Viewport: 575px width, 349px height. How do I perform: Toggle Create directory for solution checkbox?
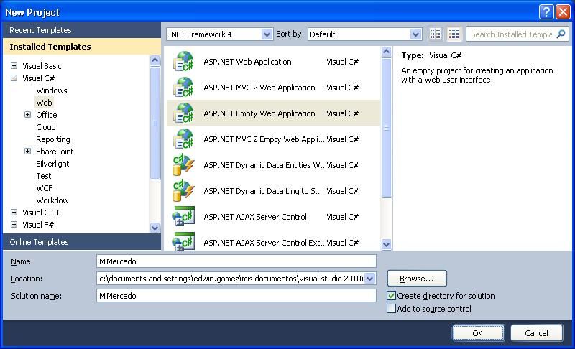[x=392, y=296]
